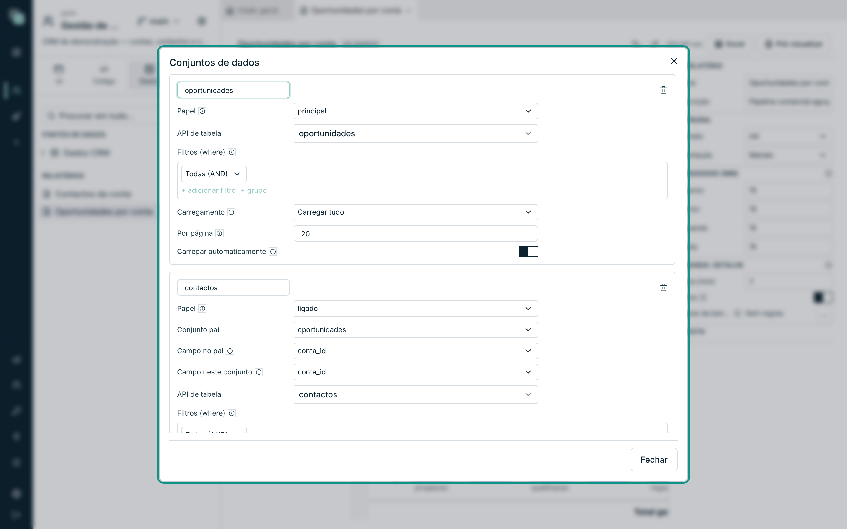Edit the oportunidades dataset name field
The width and height of the screenshot is (847, 529).
(x=234, y=90)
